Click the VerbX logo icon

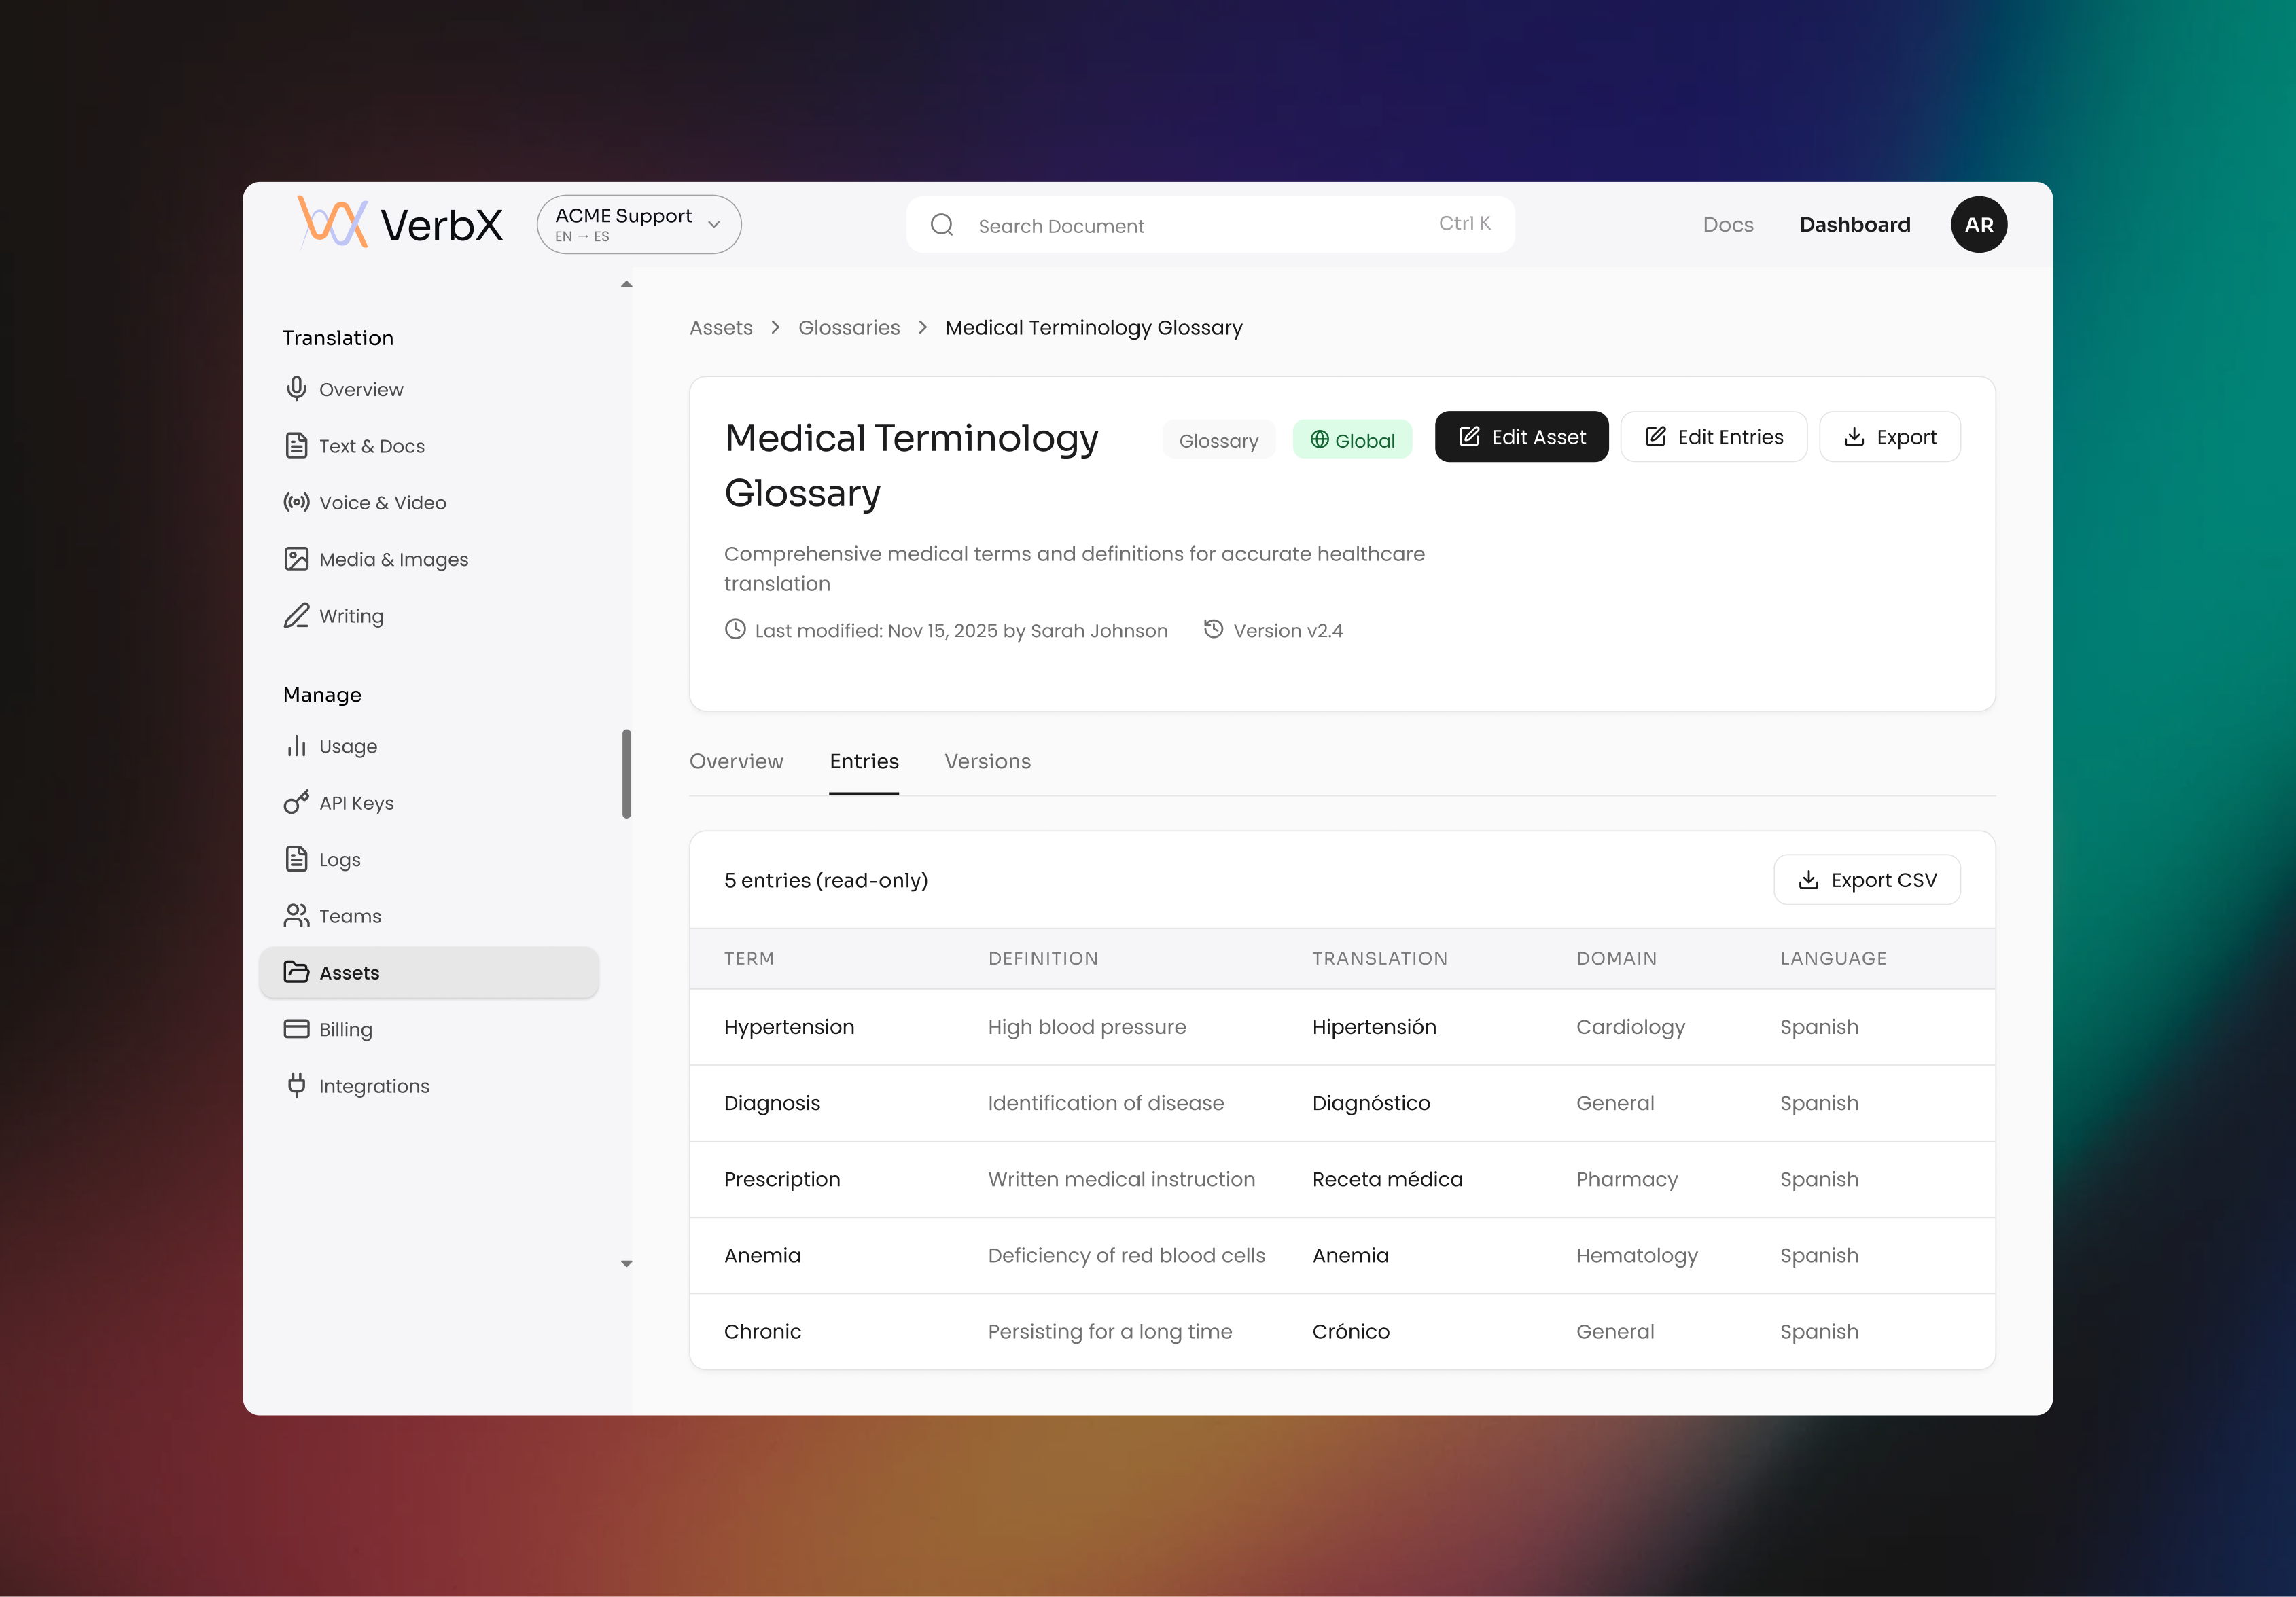[333, 222]
